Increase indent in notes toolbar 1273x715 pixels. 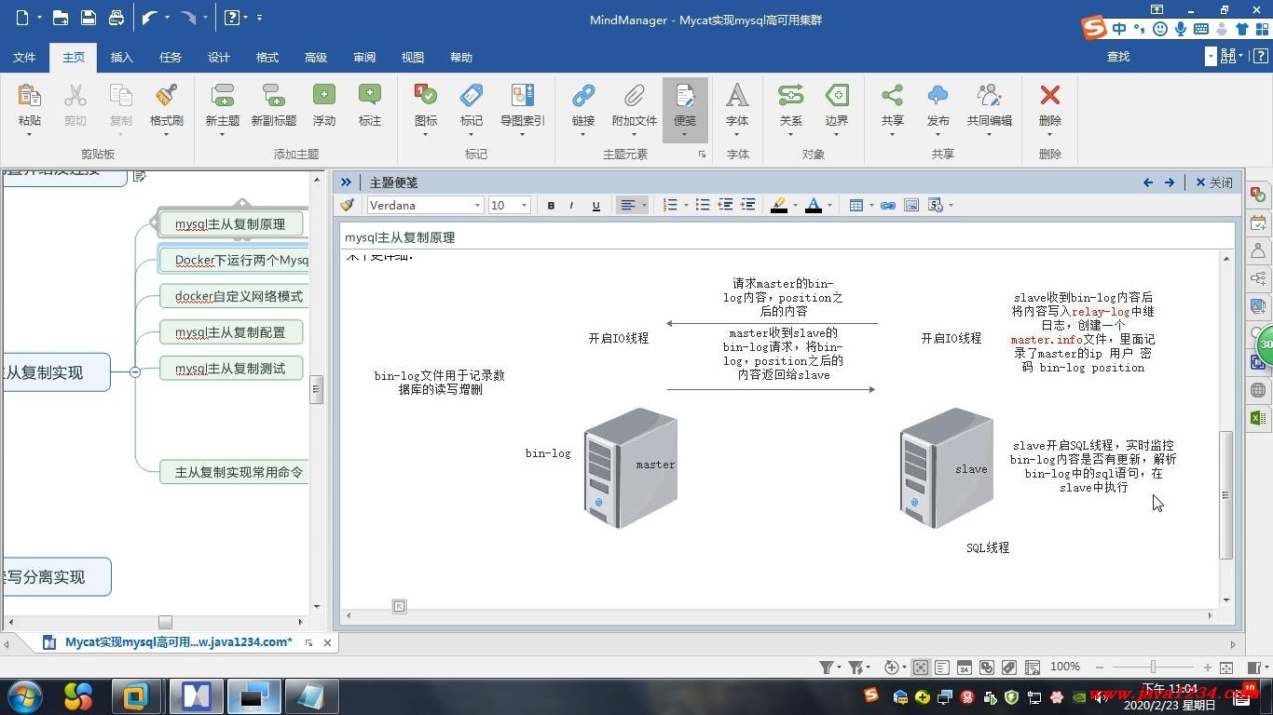pos(747,205)
